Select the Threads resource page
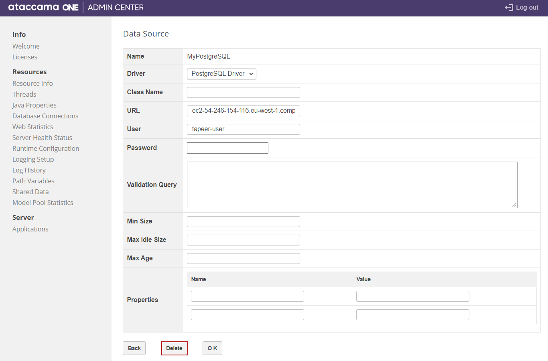The width and height of the screenshot is (548, 361). pyautogui.click(x=24, y=94)
